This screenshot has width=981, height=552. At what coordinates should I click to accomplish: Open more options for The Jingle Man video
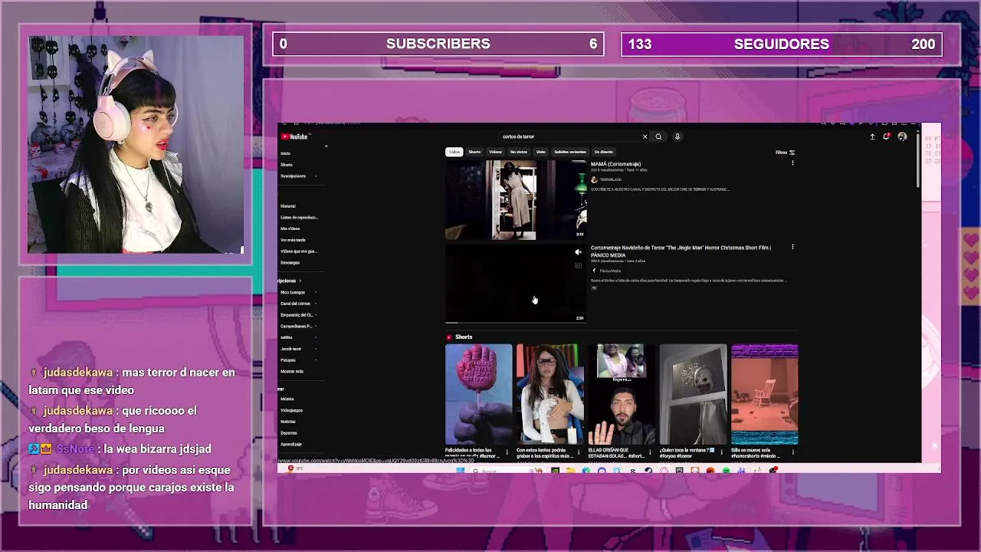pyautogui.click(x=792, y=247)
